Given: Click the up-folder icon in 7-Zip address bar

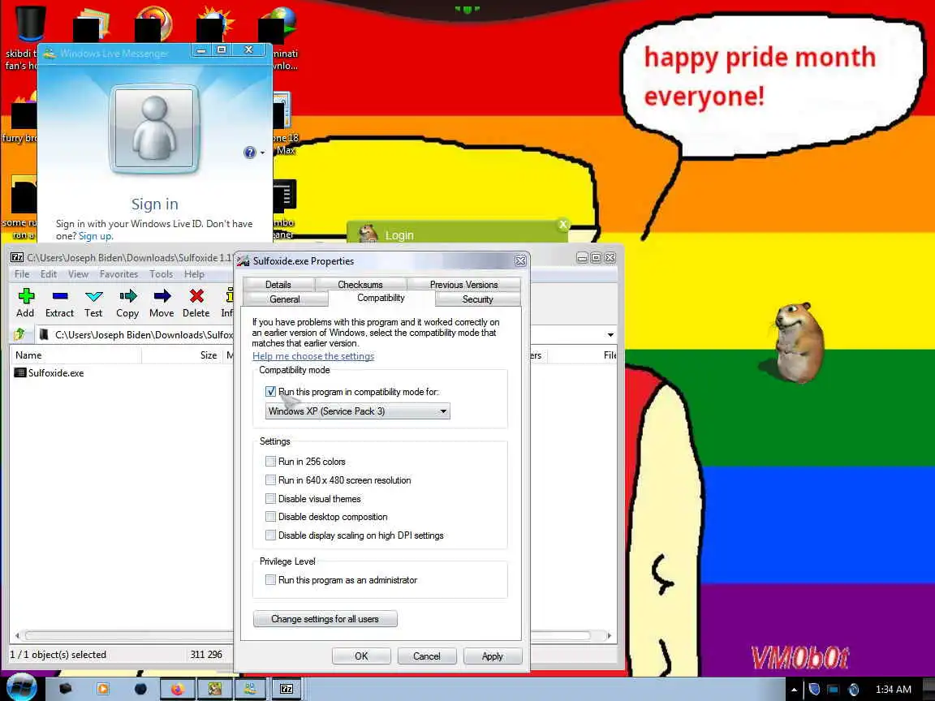Looking at the screenshot, I should (19, 334).
